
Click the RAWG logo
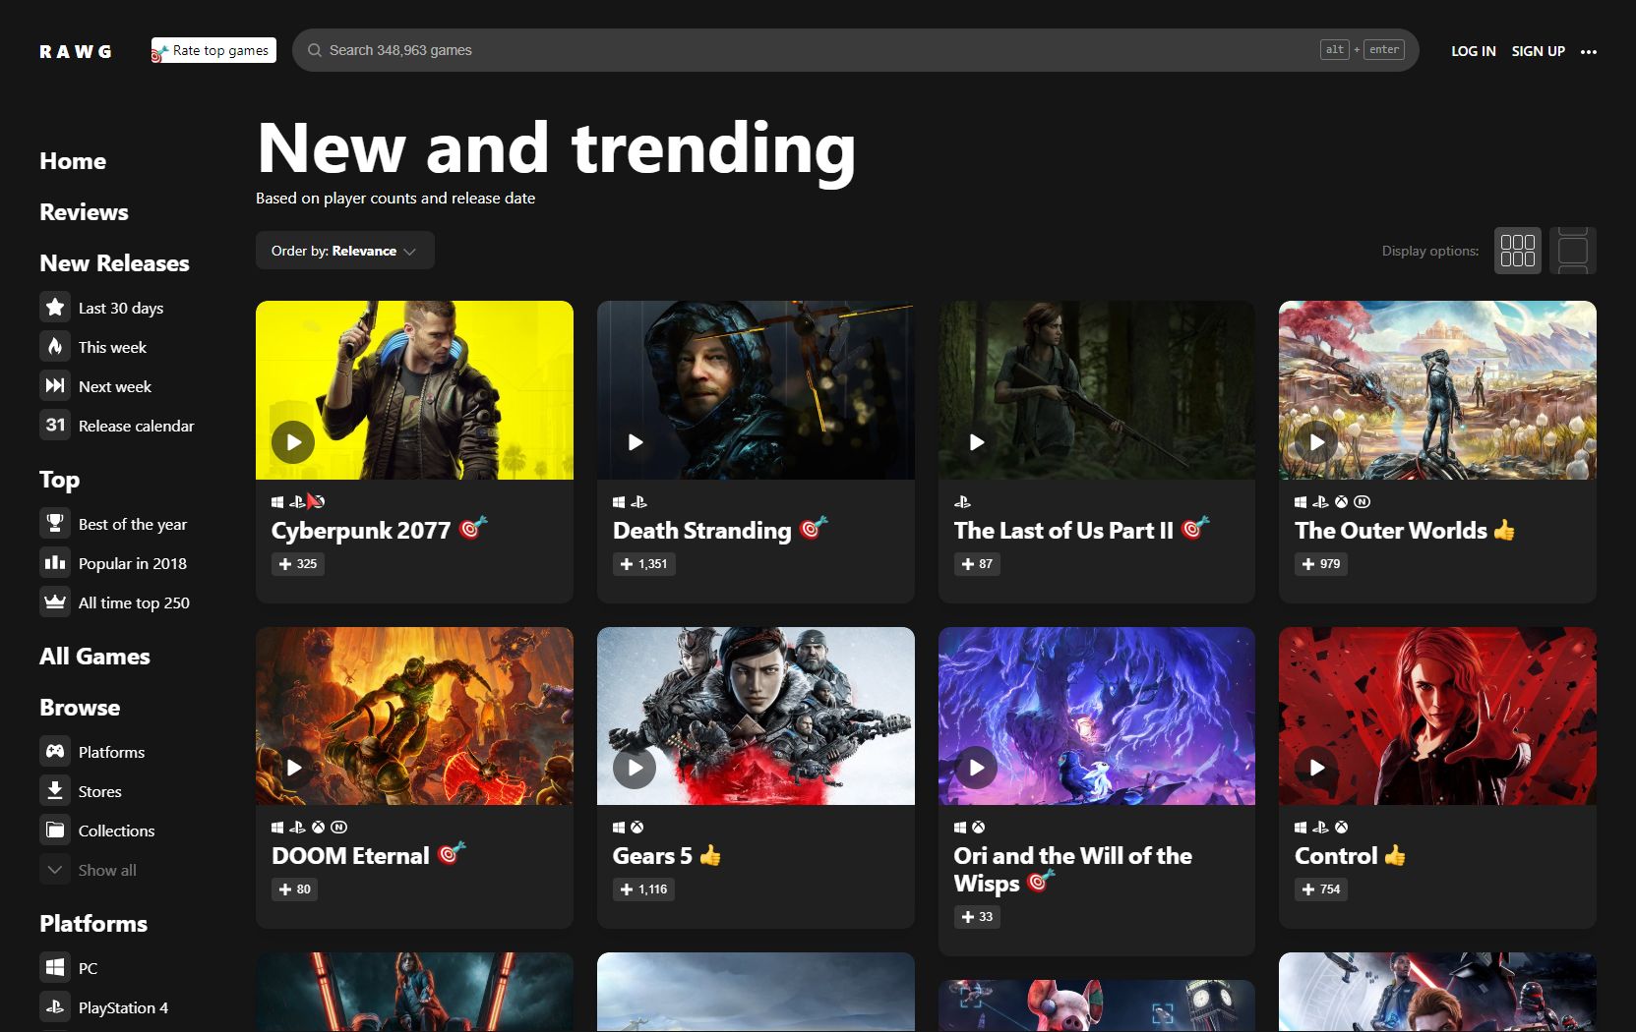(76, 51)
